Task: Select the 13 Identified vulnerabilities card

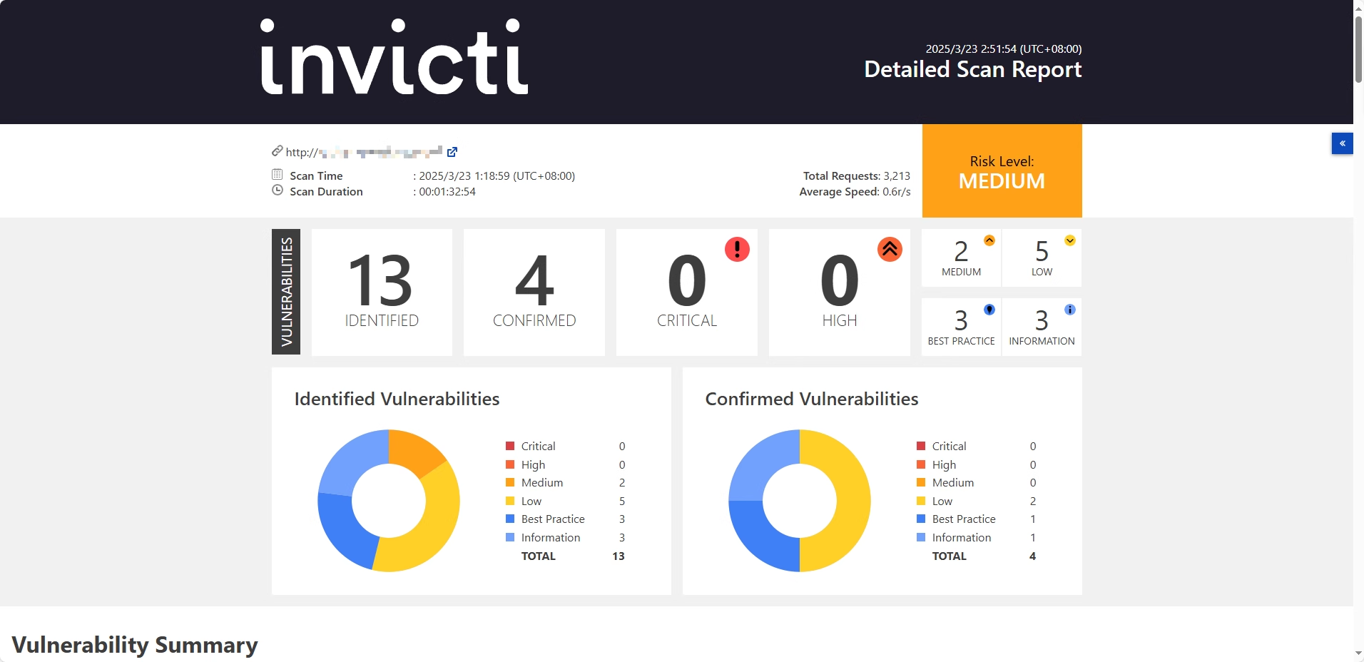Action: (382, 292)
